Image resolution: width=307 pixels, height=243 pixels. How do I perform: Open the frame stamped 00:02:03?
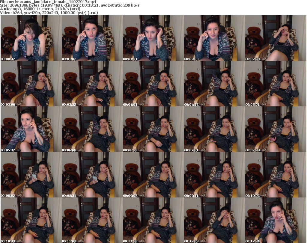pyautogui.click(x=214, y=38)
